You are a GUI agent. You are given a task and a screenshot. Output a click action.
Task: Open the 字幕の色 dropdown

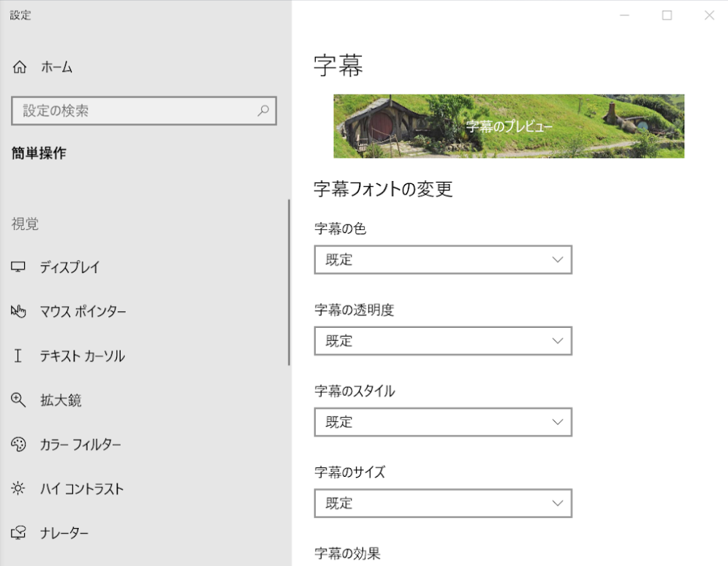(443, 260)
